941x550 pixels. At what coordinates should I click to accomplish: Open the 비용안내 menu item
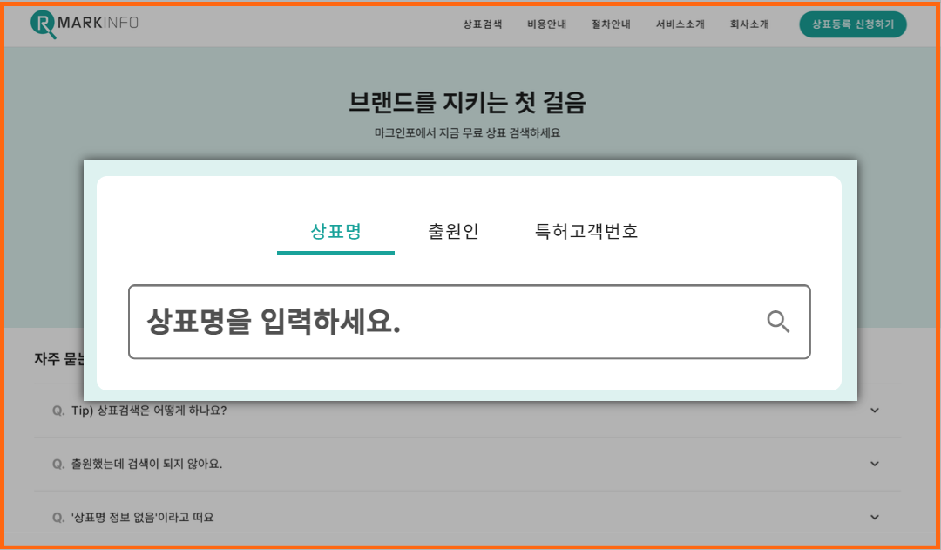point(546,24)
